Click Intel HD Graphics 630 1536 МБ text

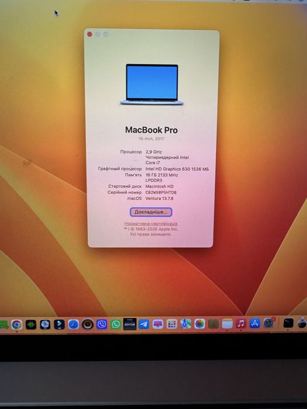(x=177, y=169)
